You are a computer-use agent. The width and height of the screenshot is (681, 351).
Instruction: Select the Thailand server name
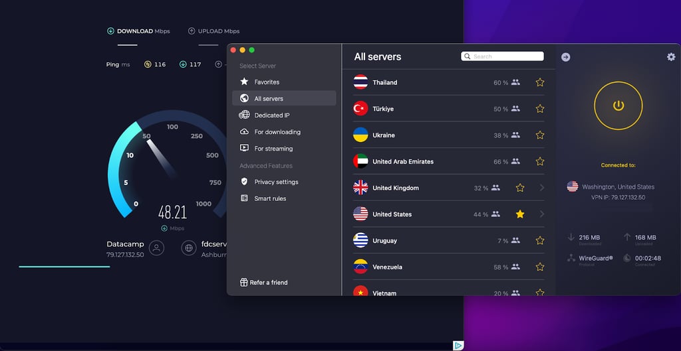click(385, 82)
